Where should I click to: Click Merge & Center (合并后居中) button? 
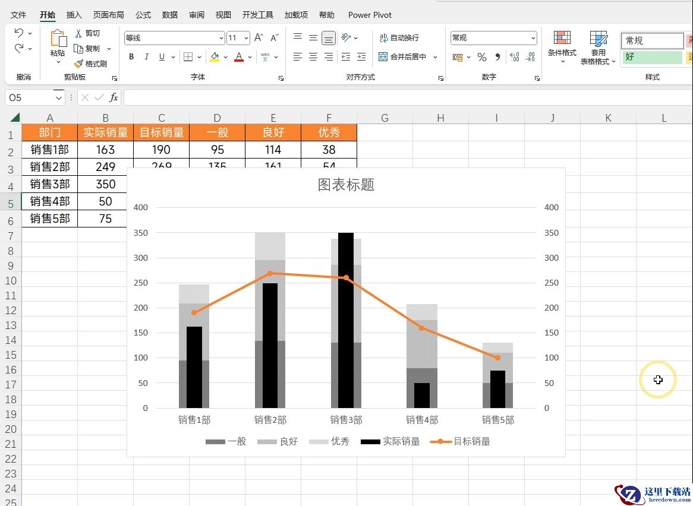[x=402, y=57]
